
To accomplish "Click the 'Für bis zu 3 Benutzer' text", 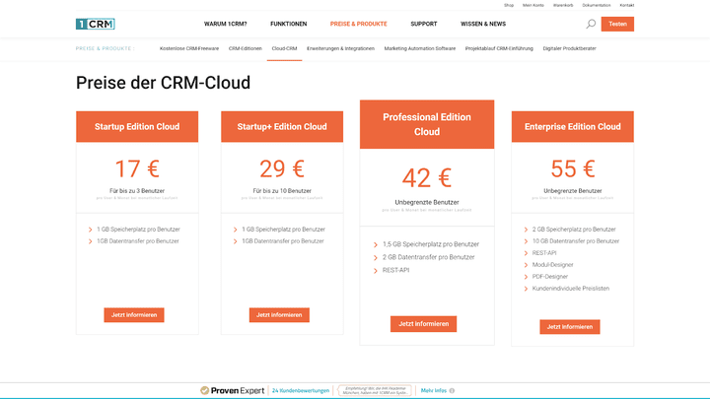I will pos(137,191).
